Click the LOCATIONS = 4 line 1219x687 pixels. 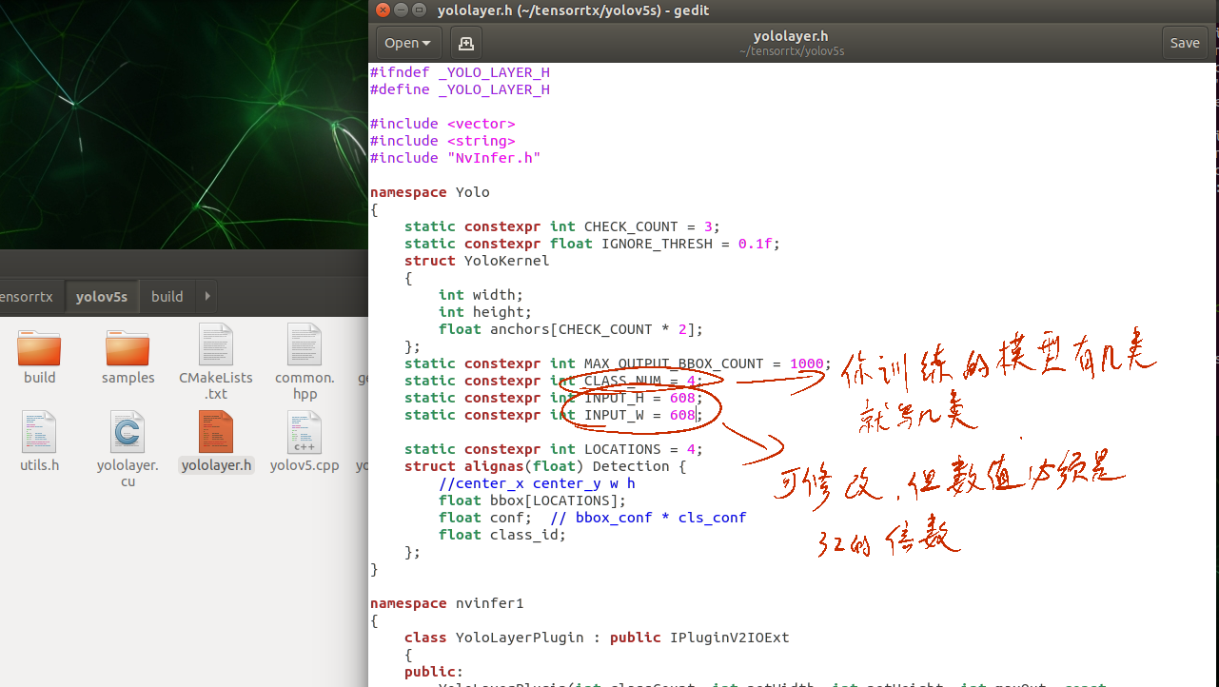[554, 449]
